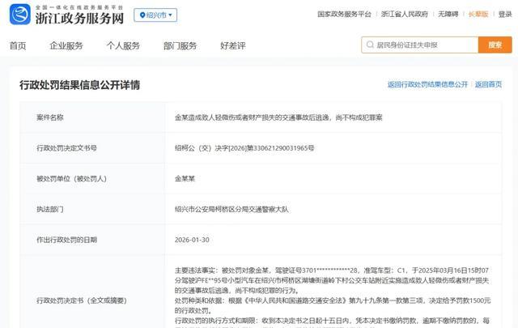This screenshot has height=328, width=518.
Task: Select document number 绍柯公（交）决字[2026]
Action: [x=244, y=147]
